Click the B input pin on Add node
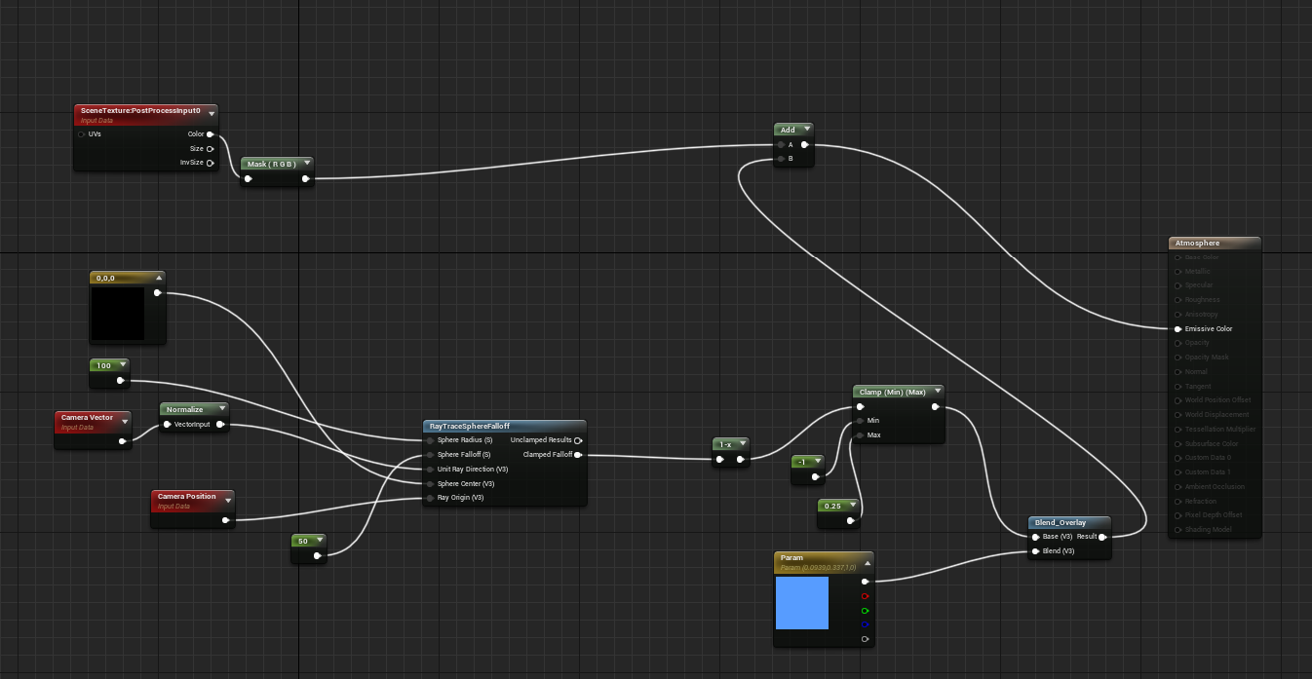 pyautogui.click(x=781, y=158)
